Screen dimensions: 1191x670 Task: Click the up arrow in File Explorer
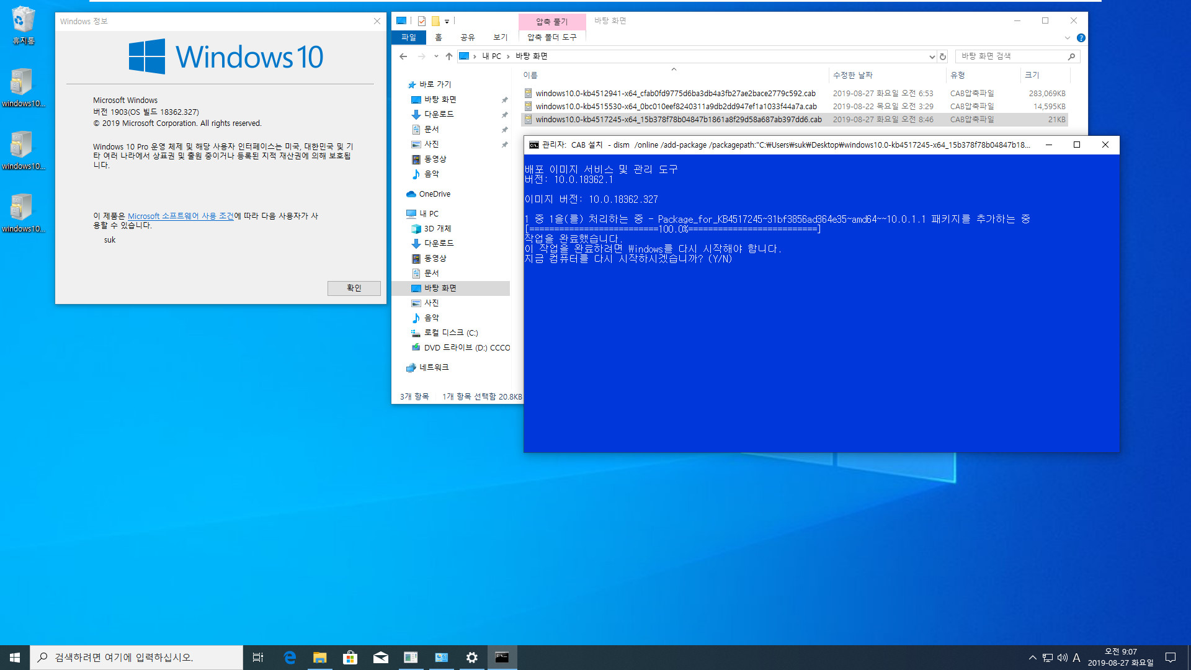[449, 56]
